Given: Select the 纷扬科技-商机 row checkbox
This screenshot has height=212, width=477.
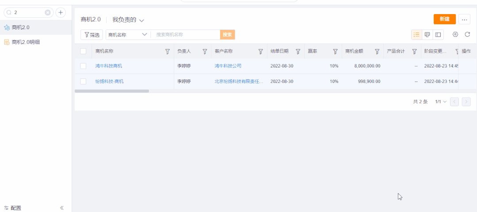Looking at the screenshot, I should click(83, 81).
